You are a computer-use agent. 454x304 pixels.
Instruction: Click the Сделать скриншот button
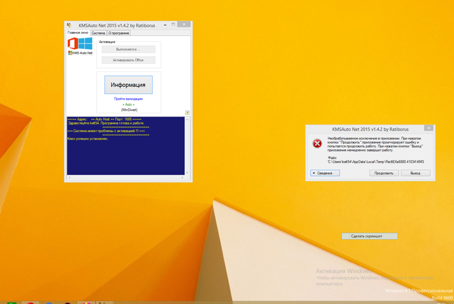(369, 236)
